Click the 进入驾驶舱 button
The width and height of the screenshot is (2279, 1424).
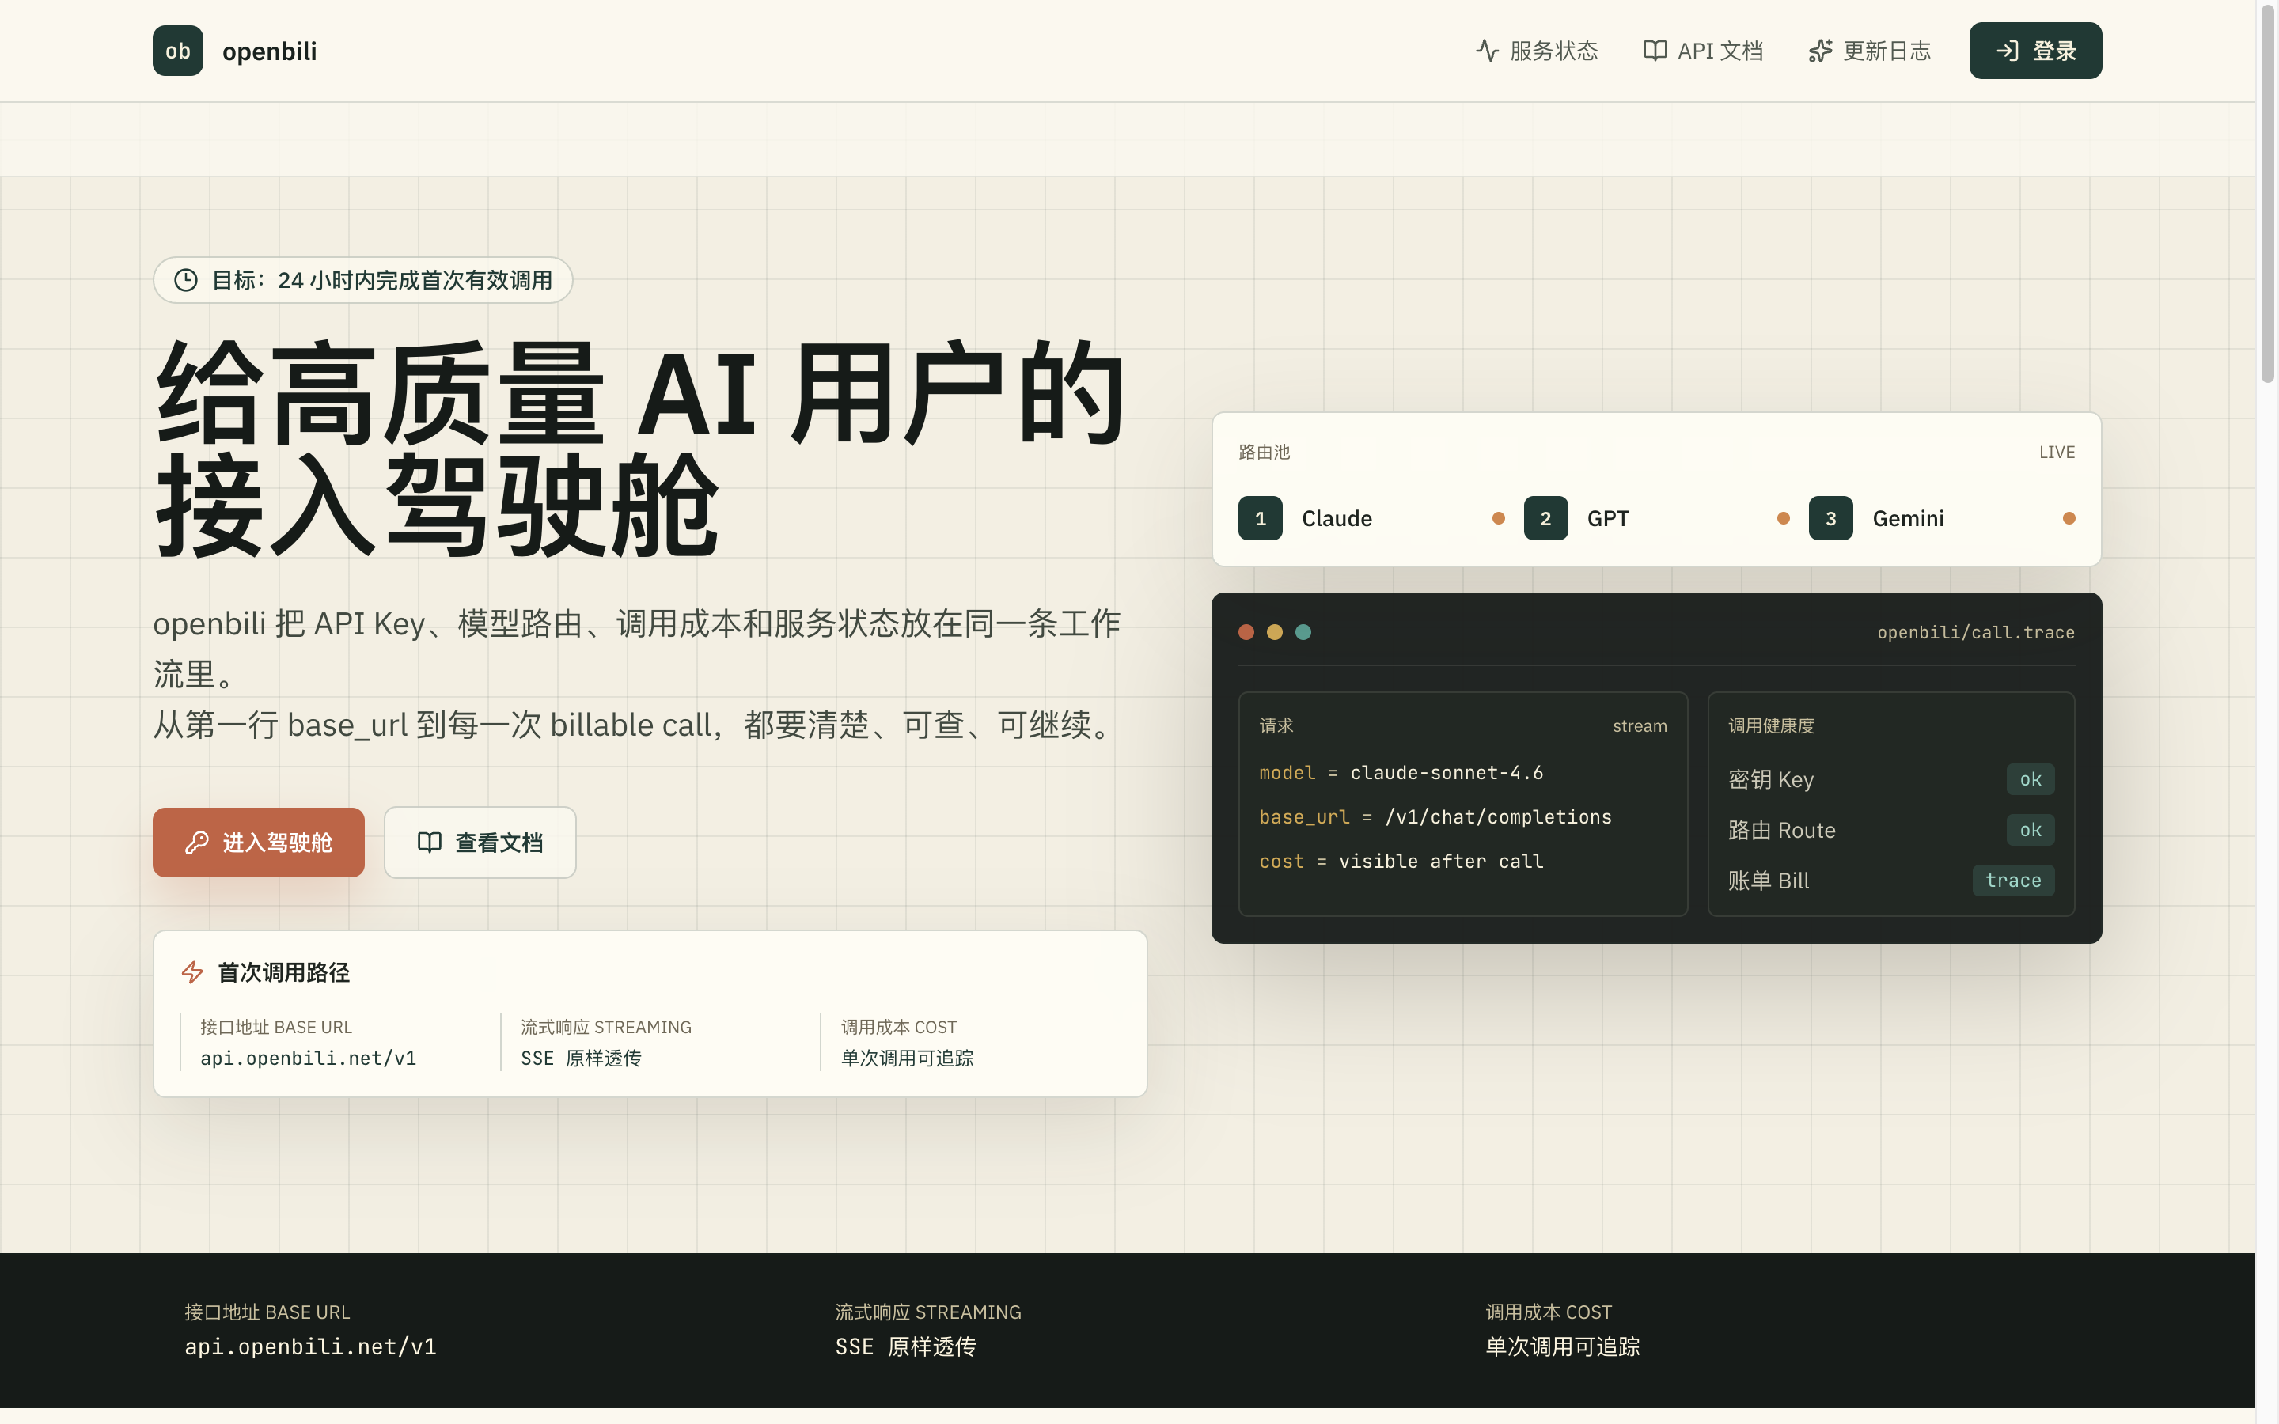(x=258, y=842)
